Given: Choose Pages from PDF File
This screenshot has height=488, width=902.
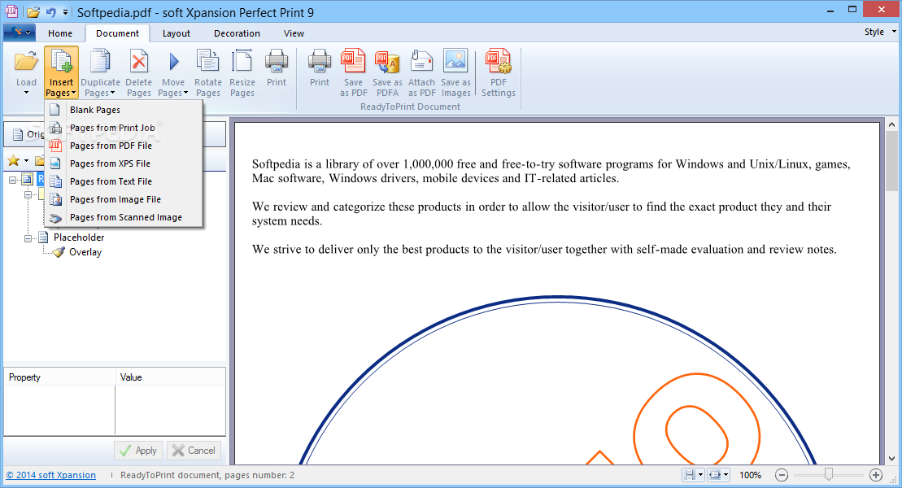Looking at the screenshot, I should point(124,146).
